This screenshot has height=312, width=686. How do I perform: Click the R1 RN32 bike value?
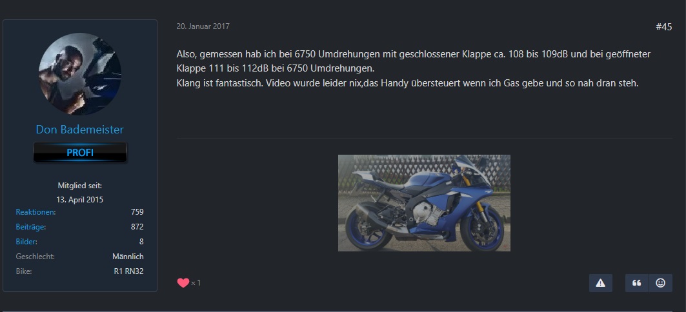coord(128,271)
